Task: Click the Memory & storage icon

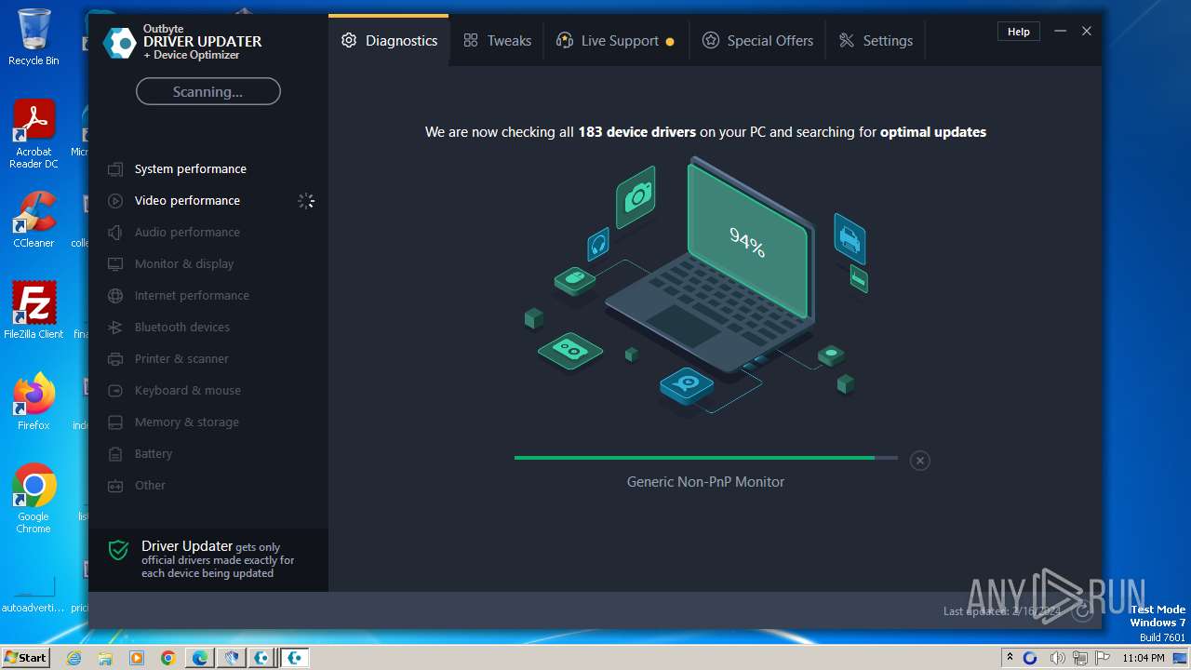Action: tap(115, 422)
